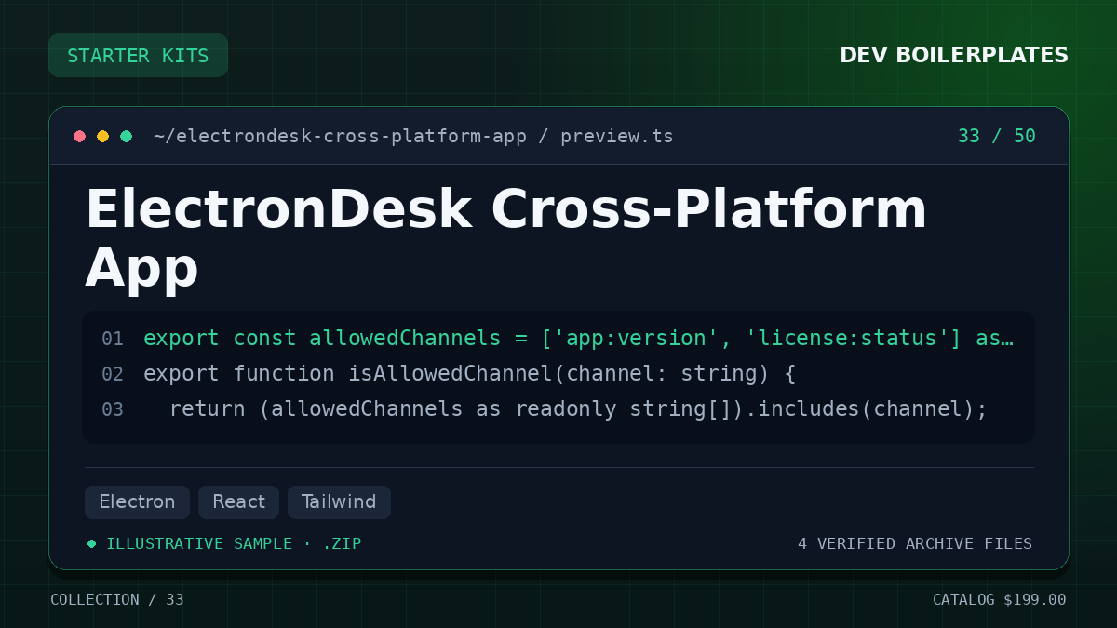This screenshot has width=1117, height=628.
Task: Select code line 01 allowedChannels export
Action: (578, 339)
